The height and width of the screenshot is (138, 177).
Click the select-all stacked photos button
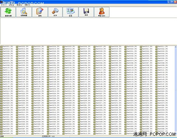coord(70,12)
